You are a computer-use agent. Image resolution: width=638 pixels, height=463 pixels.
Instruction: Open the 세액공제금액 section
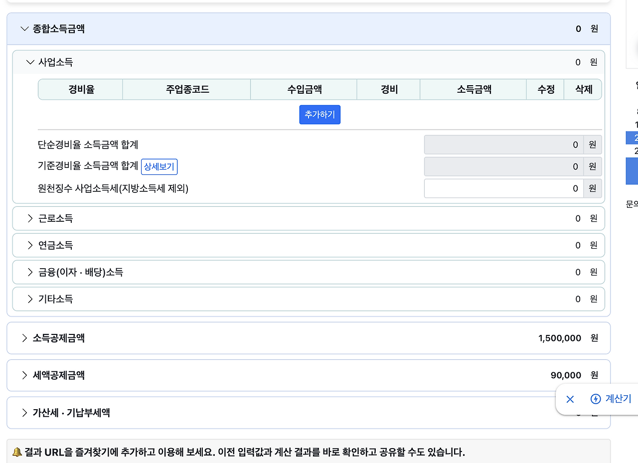pyautogui.click(x=24, y=375)
